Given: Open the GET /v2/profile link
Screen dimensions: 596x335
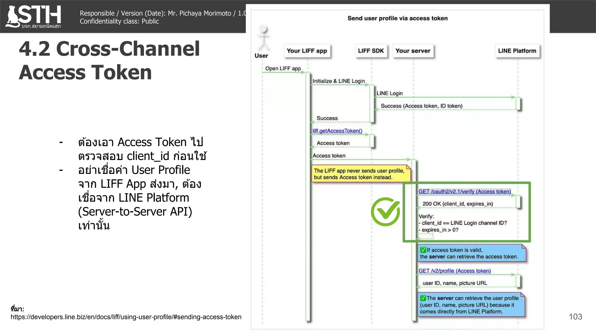Looking at the screenshot, I should [455, 271].
